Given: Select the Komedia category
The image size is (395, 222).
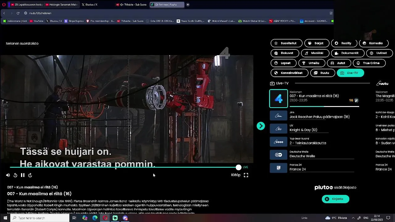Looking at the screenshot, I should point(373,43).
